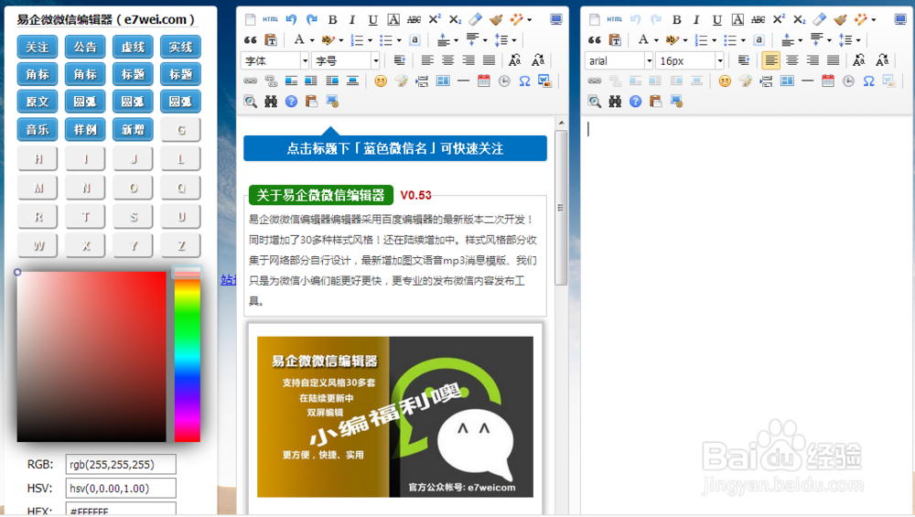Insert an emoticon in the middle editor
This screenshot has width=915, height=517.
[x=381, y=81]
